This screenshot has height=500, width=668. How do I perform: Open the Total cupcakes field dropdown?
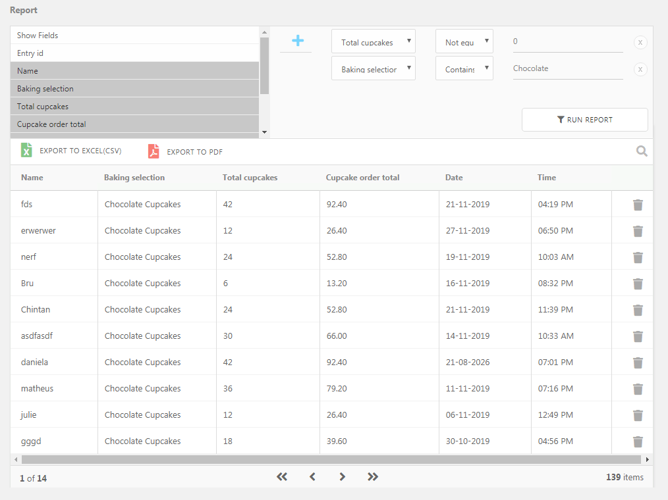tap(373, 41)
